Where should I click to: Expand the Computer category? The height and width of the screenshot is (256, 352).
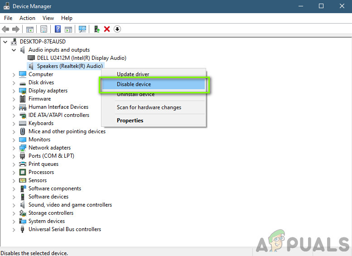click(14, 75)
